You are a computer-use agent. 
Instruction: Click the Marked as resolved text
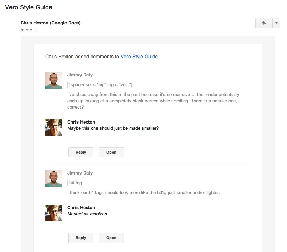87,214
